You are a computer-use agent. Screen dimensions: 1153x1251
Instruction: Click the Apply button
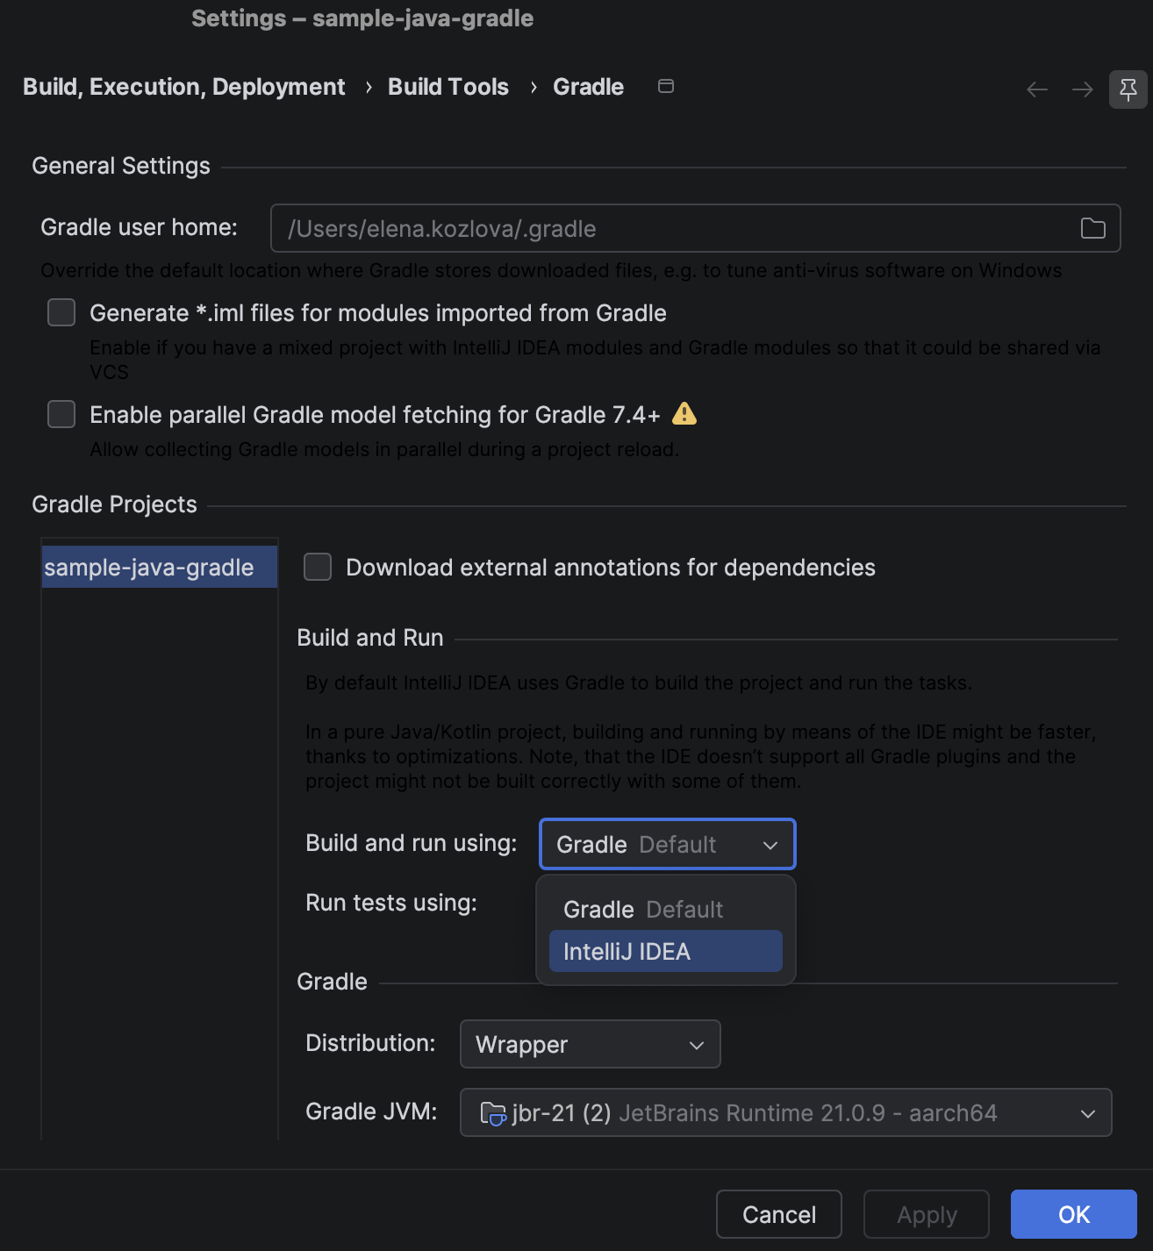click(927, 1214)
